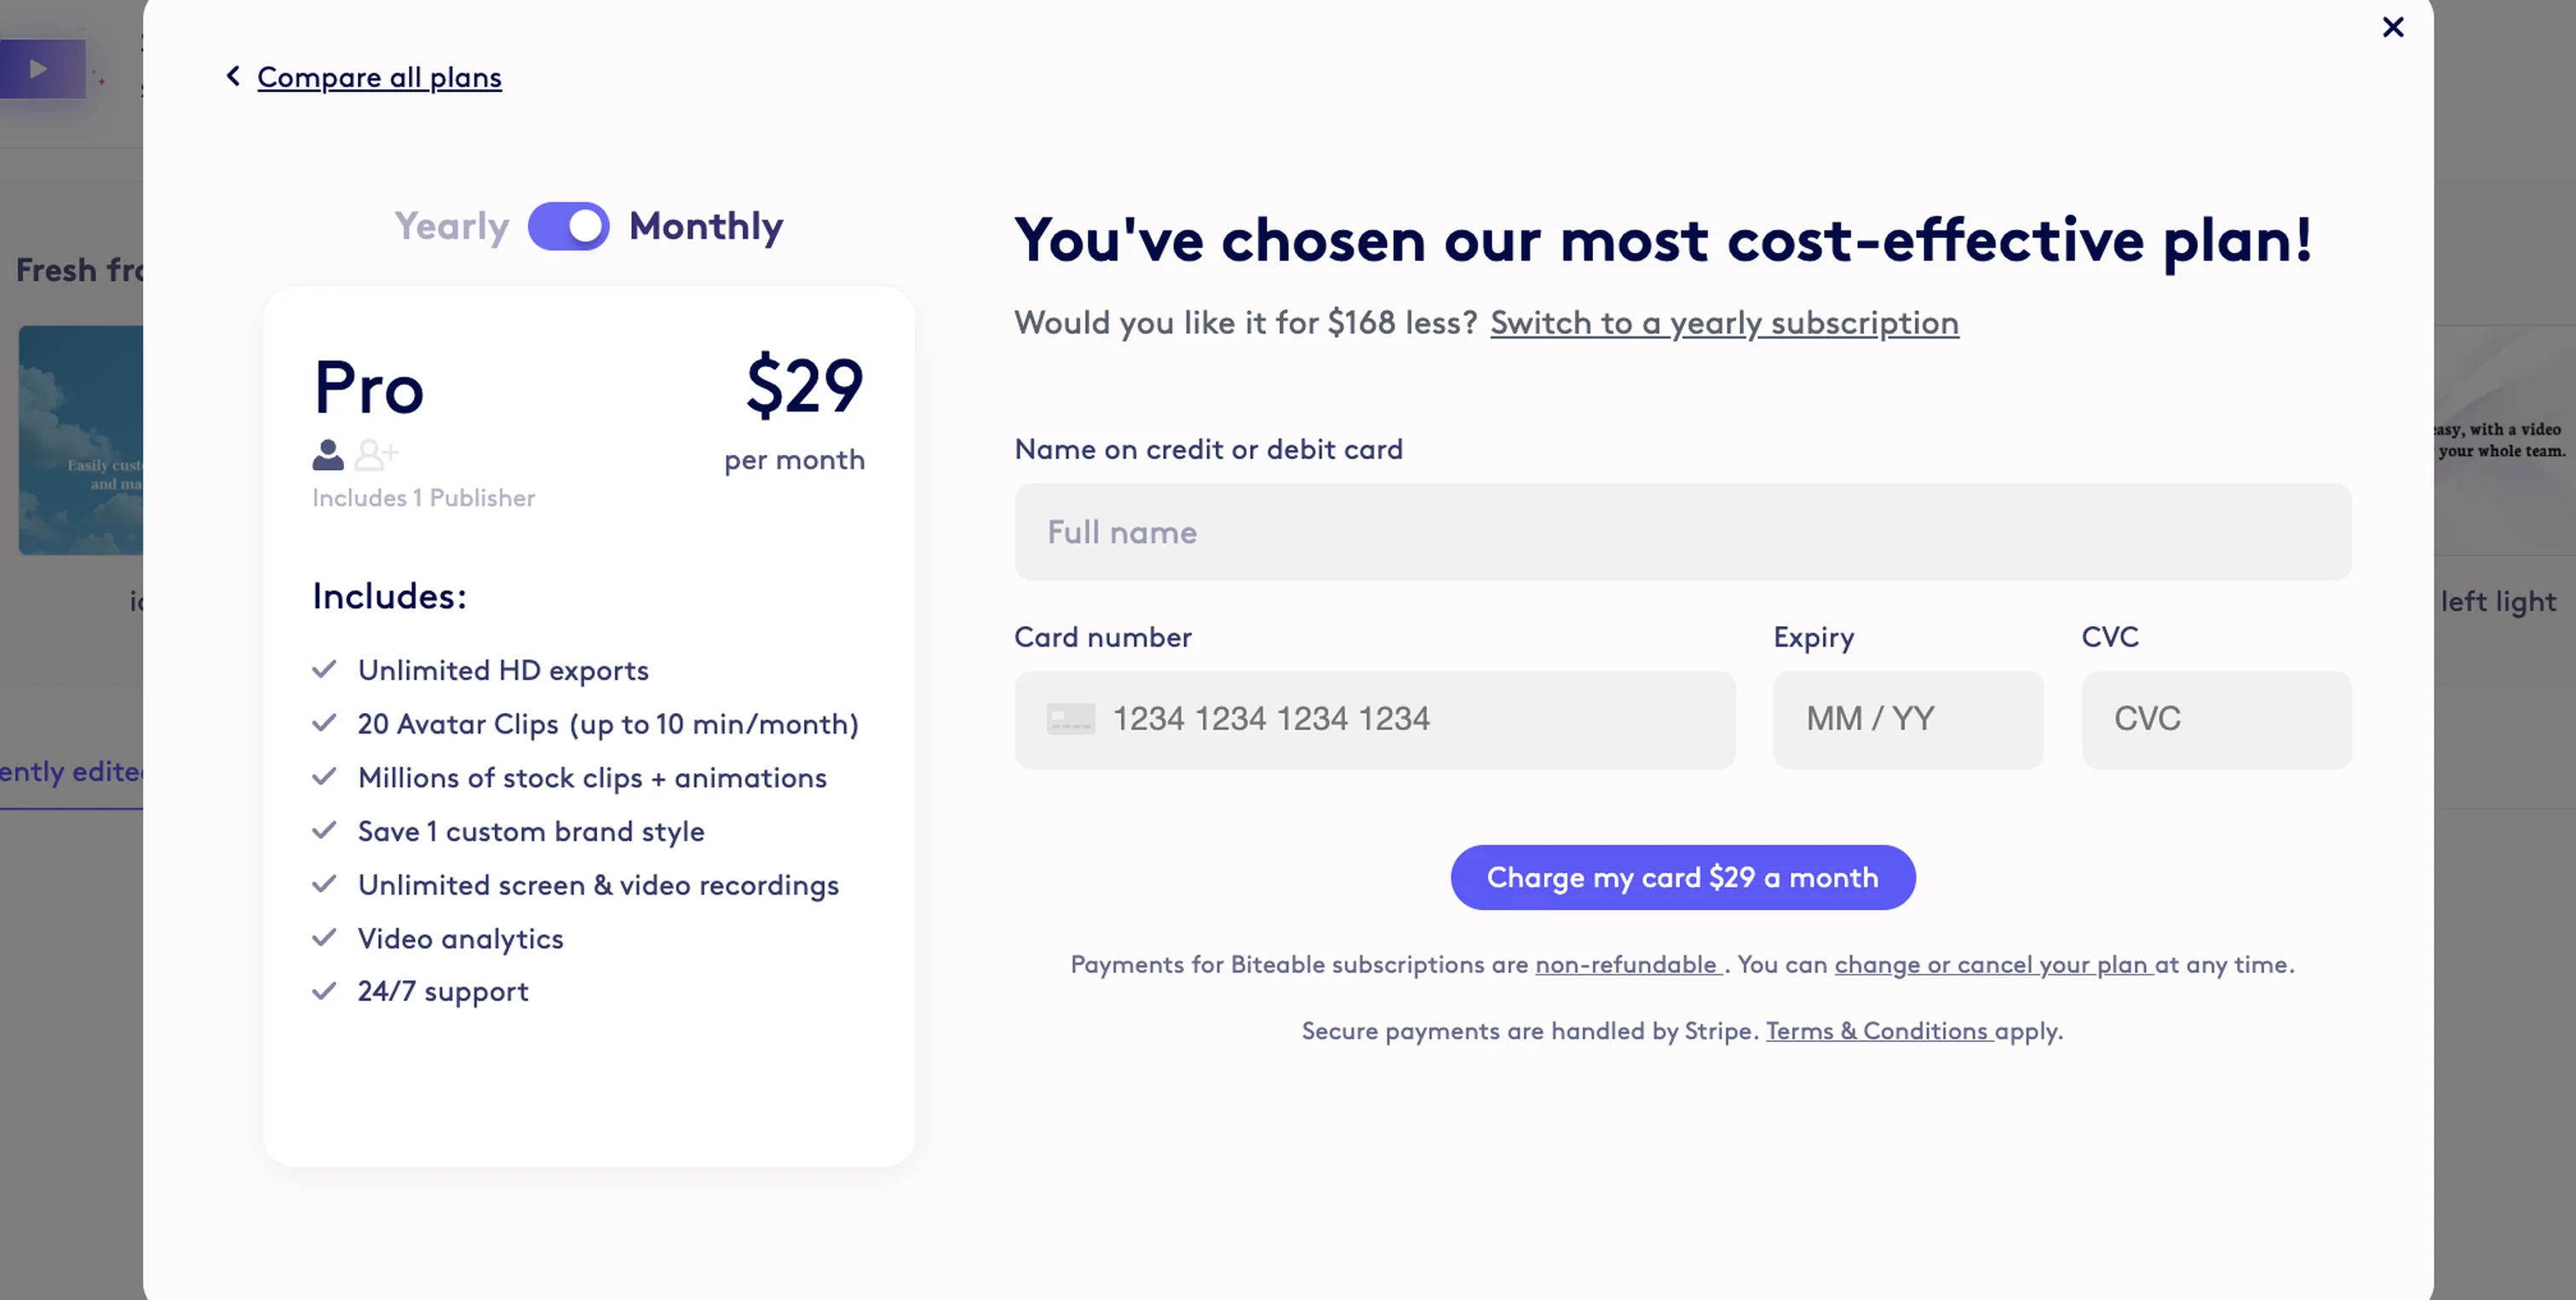Click the MM / YY expiry field
Image resolution: width=2576 pixels, height=1300 pixels.
click(x=1907, y=719)
